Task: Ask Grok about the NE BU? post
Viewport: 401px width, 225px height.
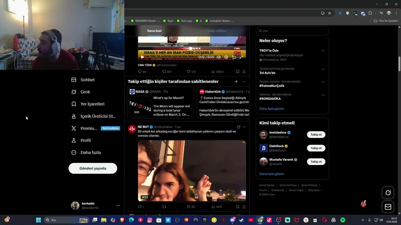Action: click(238, 127)
